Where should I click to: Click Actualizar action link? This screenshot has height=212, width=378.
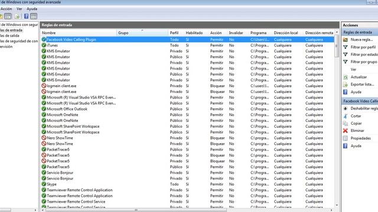coord(359,77)
